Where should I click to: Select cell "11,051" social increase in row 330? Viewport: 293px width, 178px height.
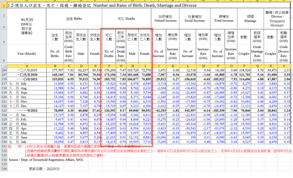pyautogui.click(x=188, y=142)
